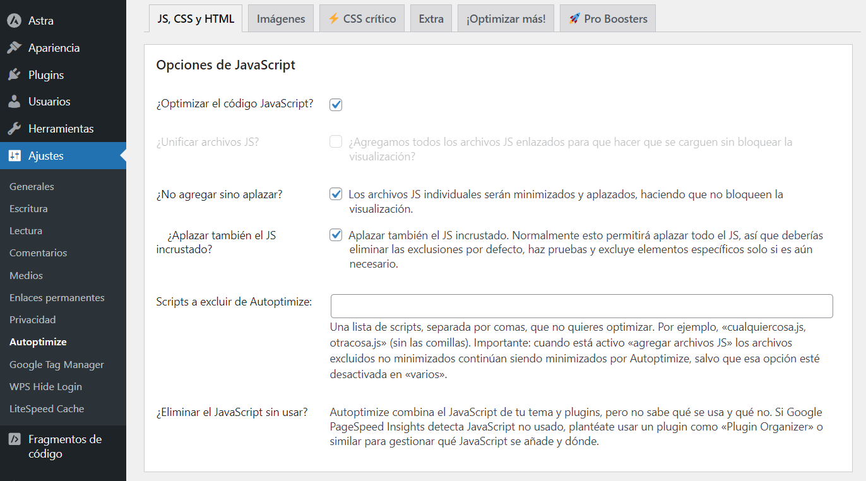Viewport: 866px width, 481px height.
Task: Switch to the Imágenes tab
Action: [280, 18]
